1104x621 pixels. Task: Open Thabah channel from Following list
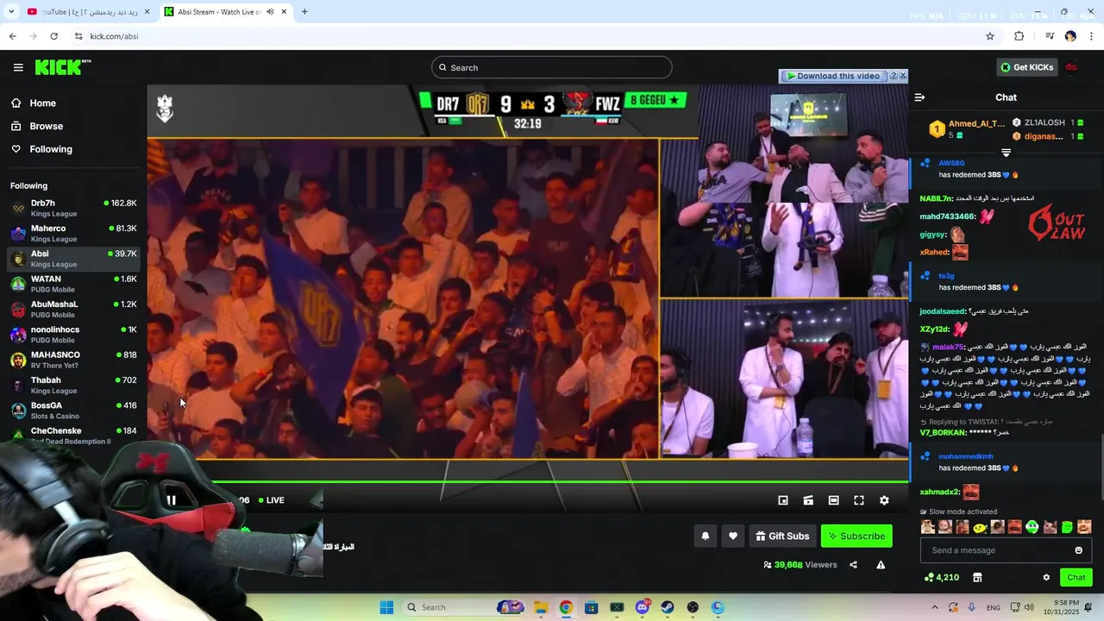73,385
